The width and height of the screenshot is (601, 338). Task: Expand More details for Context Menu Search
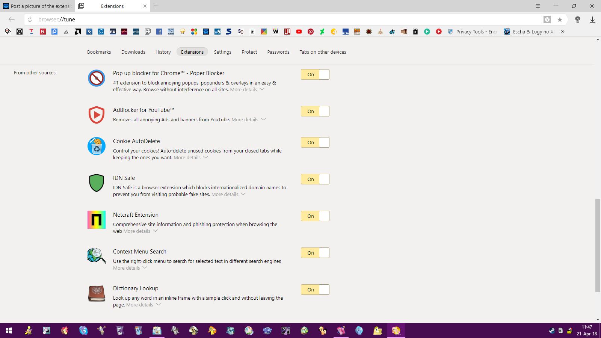coord(130,268)
